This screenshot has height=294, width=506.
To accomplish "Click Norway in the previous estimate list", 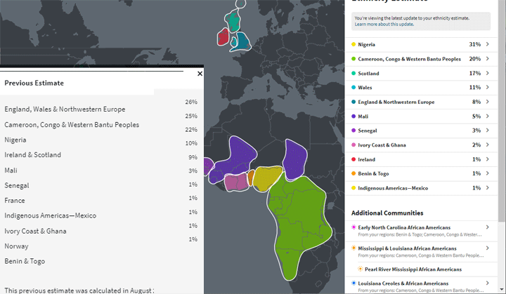I will coord(16,246).
